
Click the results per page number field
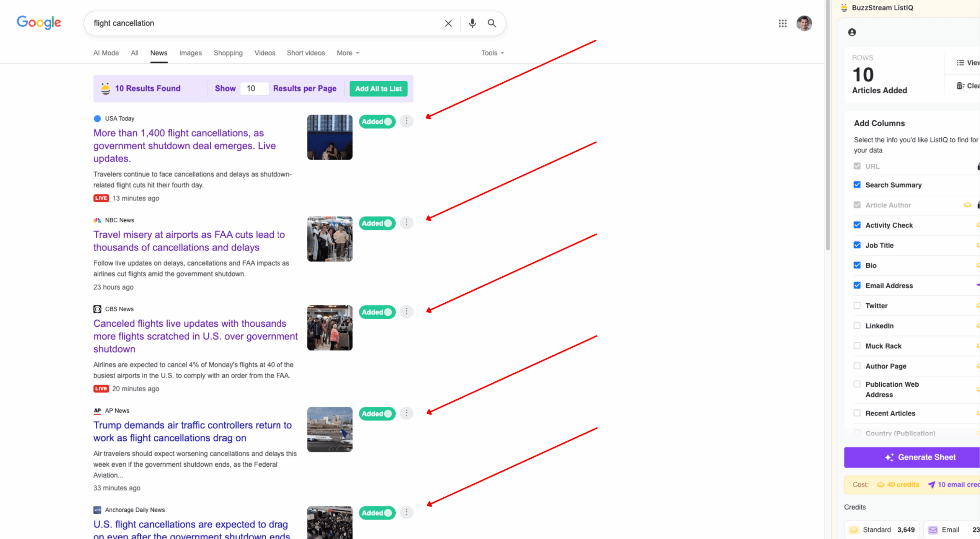click(254, 89)
